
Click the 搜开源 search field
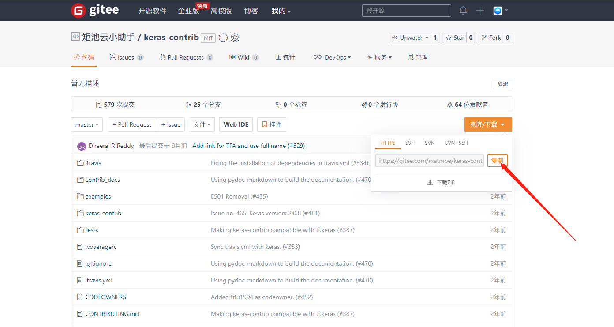407,11
